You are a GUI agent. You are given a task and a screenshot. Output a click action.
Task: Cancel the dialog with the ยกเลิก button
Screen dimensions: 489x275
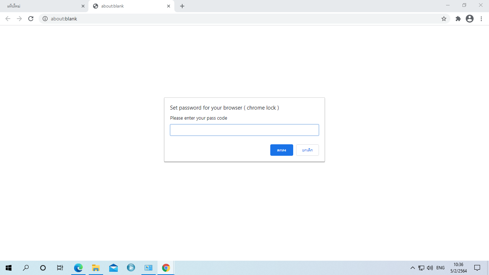308,150
